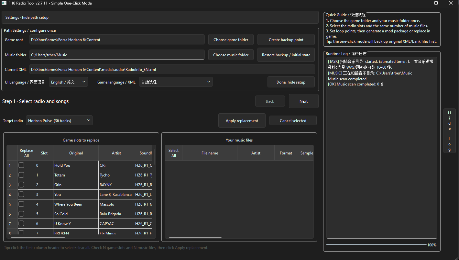Click the '[OK] Music scan completed' log line

click(355, 84)
